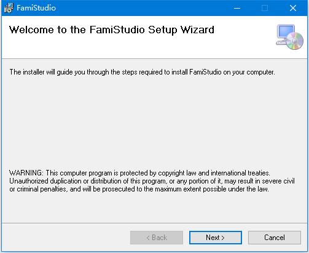Click the word WARNING in the copyright notice
309x253 pixels.
coord(26,173)
